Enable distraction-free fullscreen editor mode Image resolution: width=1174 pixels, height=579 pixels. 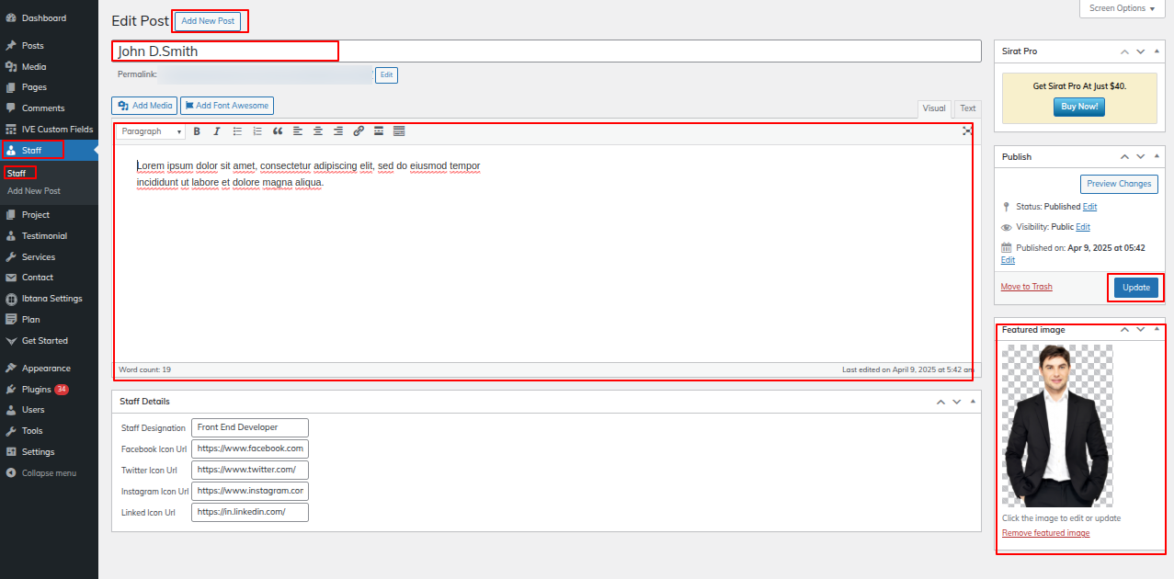[967, 131]
